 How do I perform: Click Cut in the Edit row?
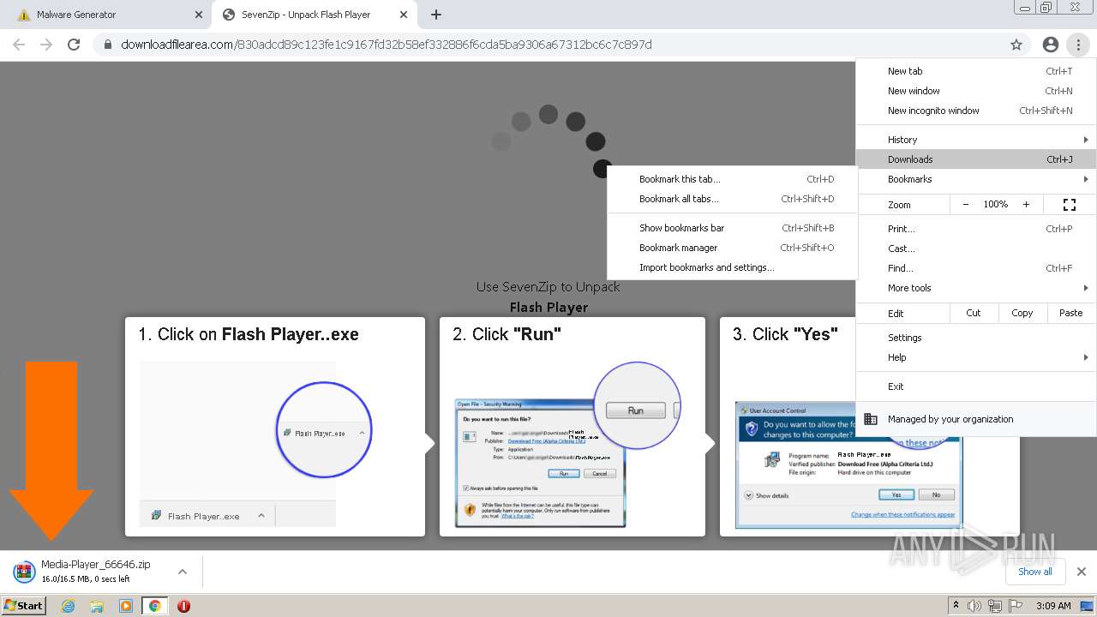click(x=974, y=313)
